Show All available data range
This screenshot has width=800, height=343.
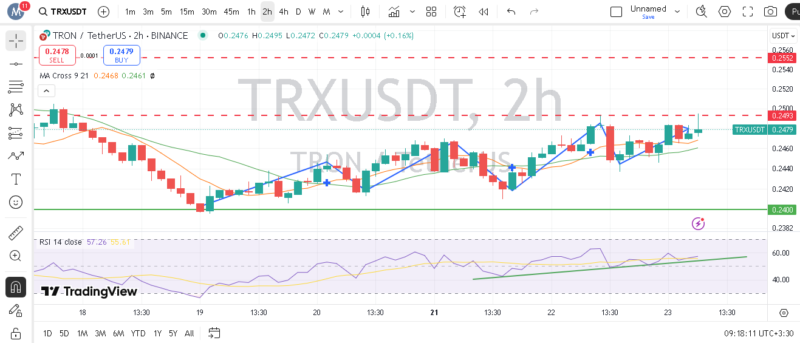(190, 333)
